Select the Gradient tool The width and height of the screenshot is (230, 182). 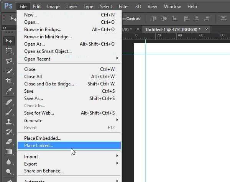click(x=9, y=152)
